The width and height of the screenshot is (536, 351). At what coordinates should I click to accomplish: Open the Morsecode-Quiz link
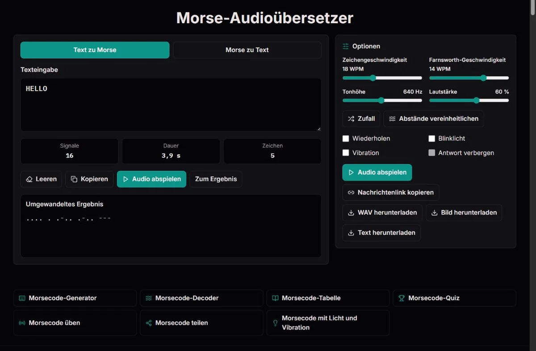(454, 298)
